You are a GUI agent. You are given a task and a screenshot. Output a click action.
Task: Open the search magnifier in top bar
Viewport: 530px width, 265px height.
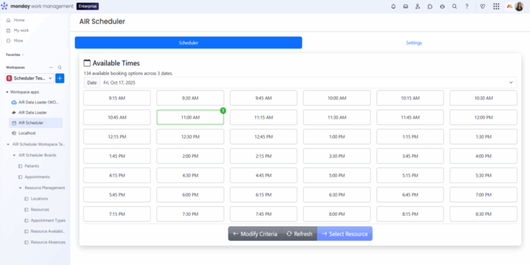(455, 6)
